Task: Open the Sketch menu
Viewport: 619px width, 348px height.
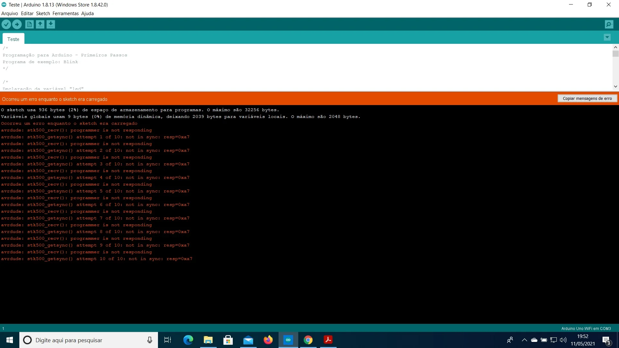Action: (x=43, y=14)
